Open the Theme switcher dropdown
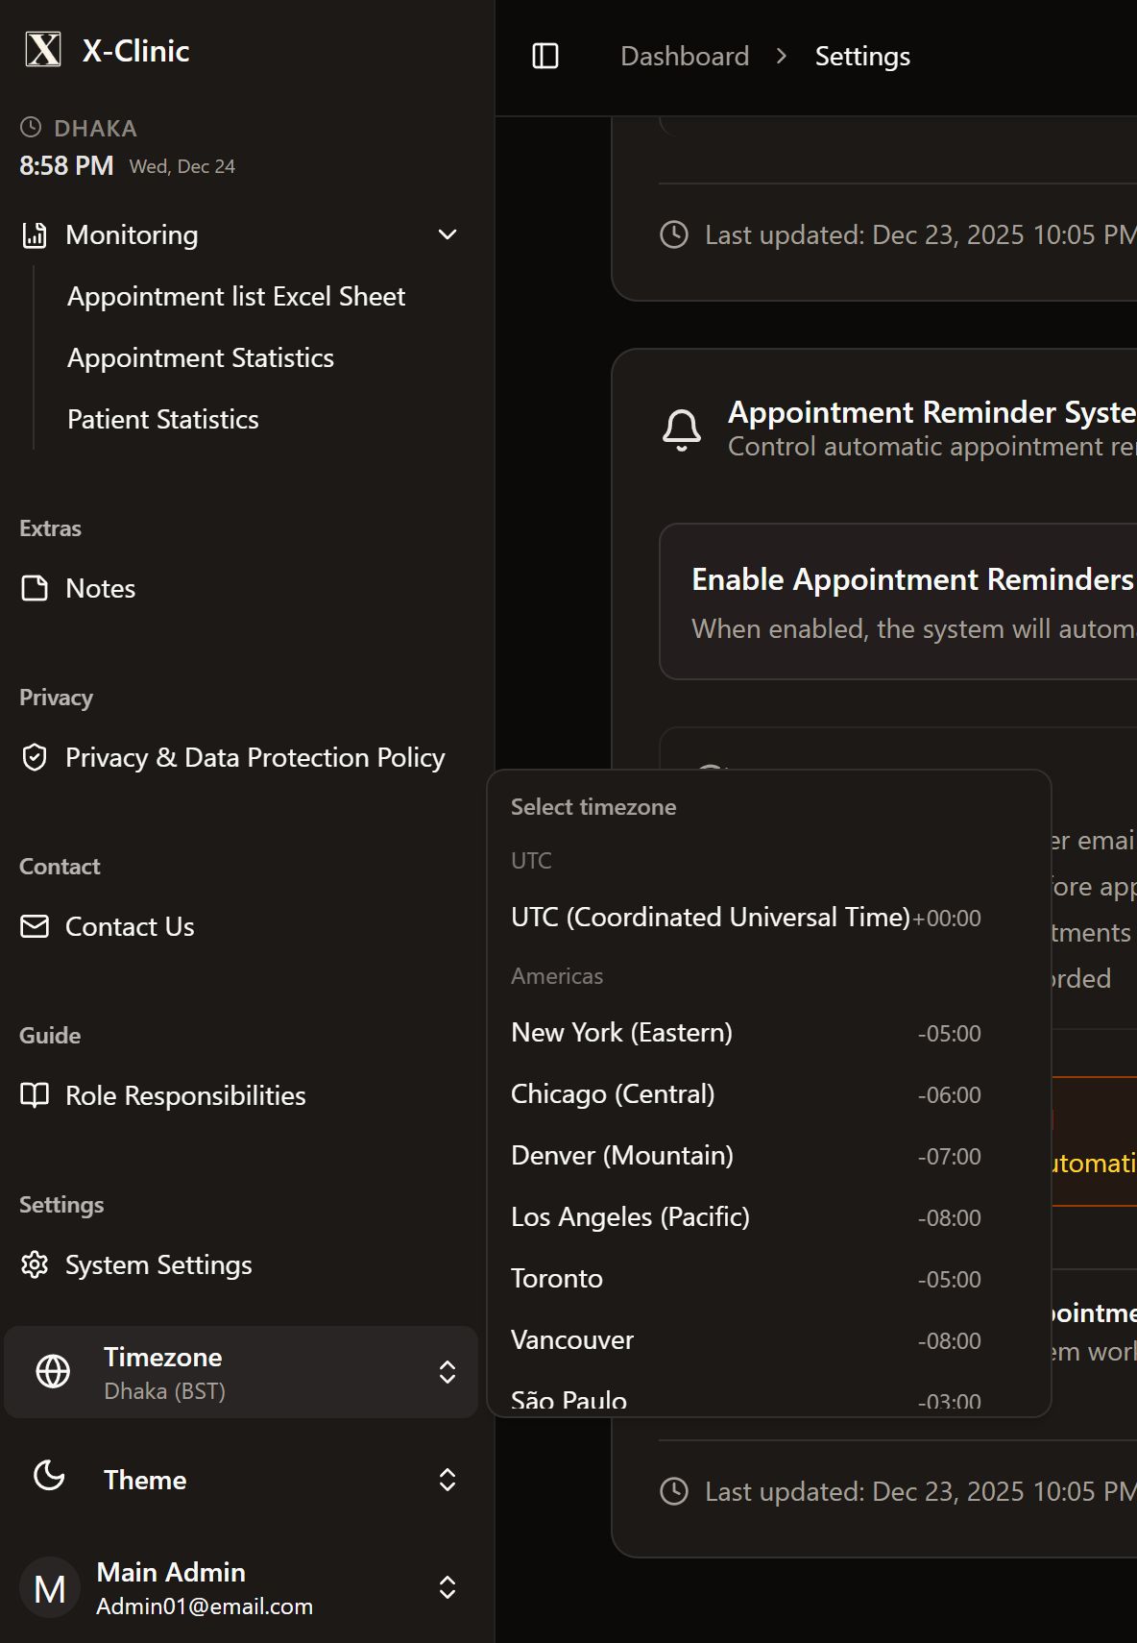Viewport: 1137px width, 1643px height. tap(241, 1480)
